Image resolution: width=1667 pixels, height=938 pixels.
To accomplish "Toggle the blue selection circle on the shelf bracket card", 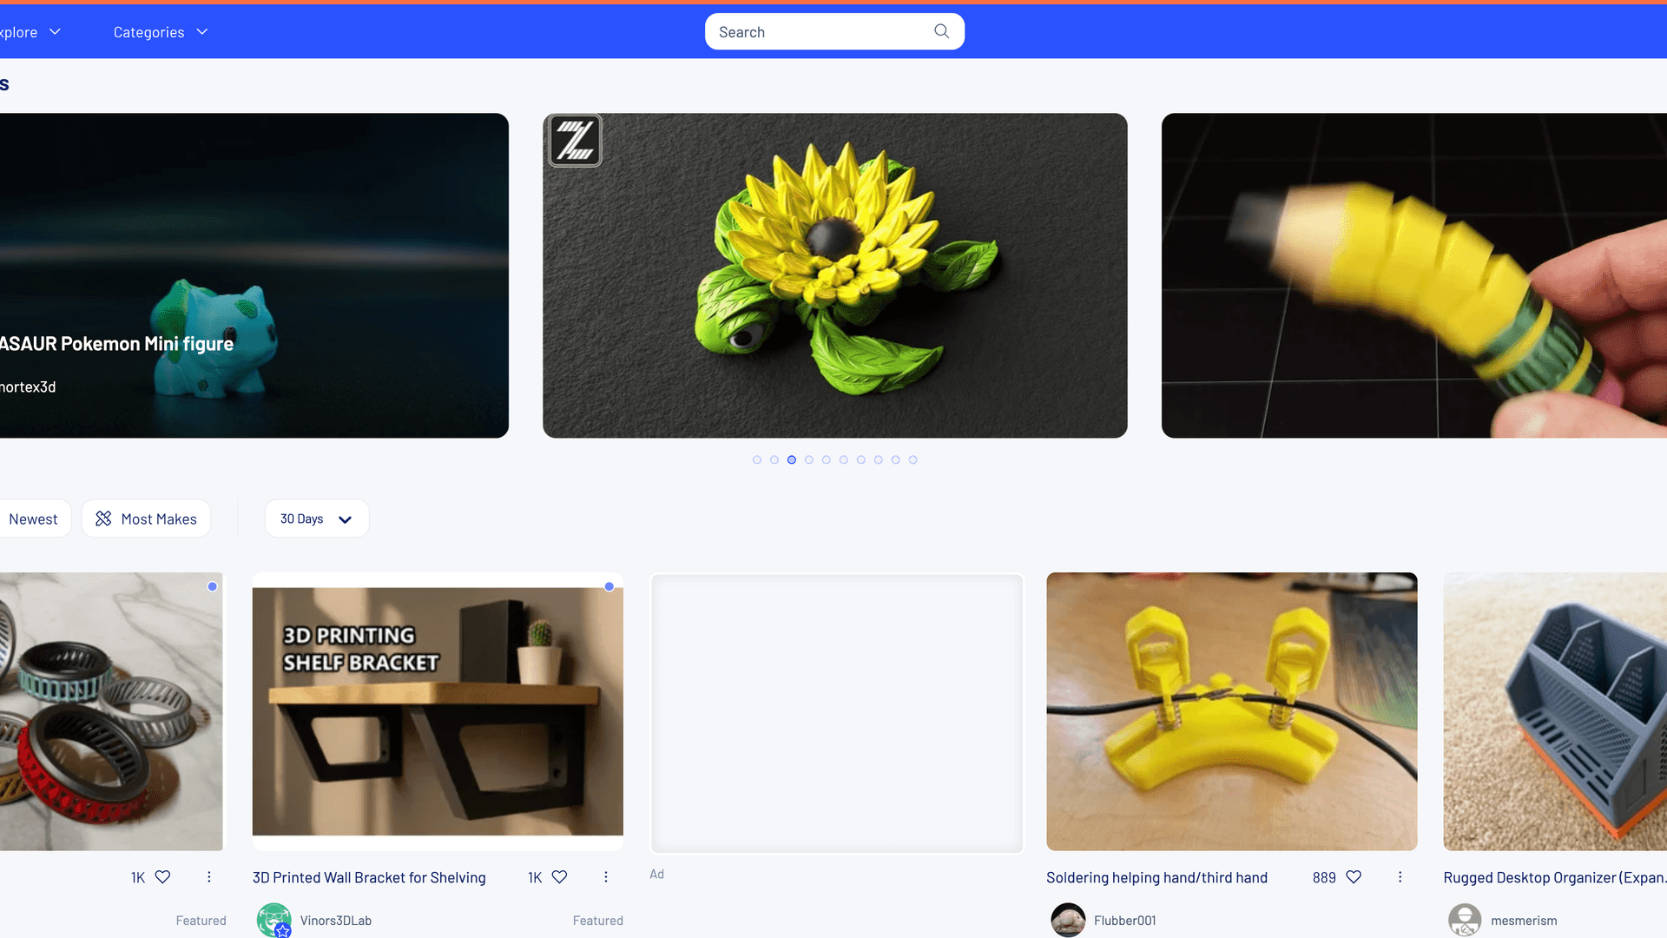I will tap(610, 586).
